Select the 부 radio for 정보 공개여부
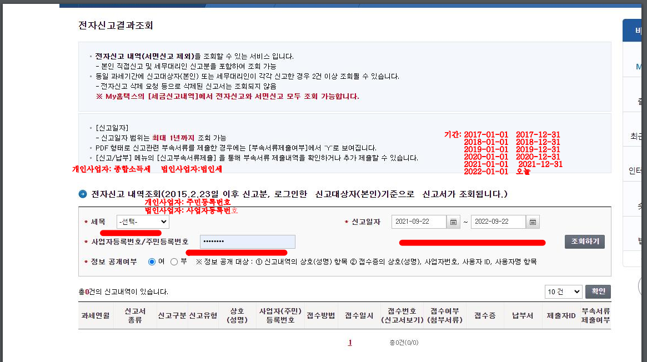This screenshot has height=362, width=647. pos(174,262)
